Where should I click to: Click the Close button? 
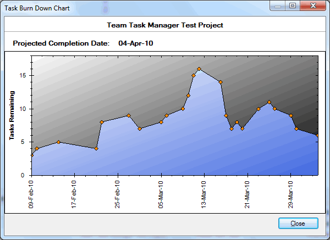tap(298, 224)
